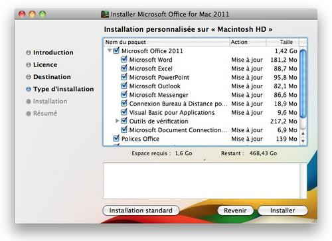Select the Outils de vérification row label

(x=159, y=121)
